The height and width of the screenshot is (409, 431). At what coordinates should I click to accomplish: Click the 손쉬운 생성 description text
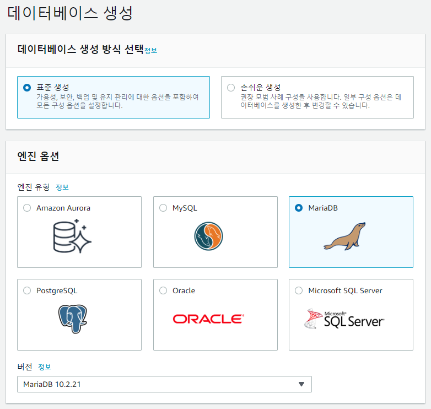[x=321, y=101]
